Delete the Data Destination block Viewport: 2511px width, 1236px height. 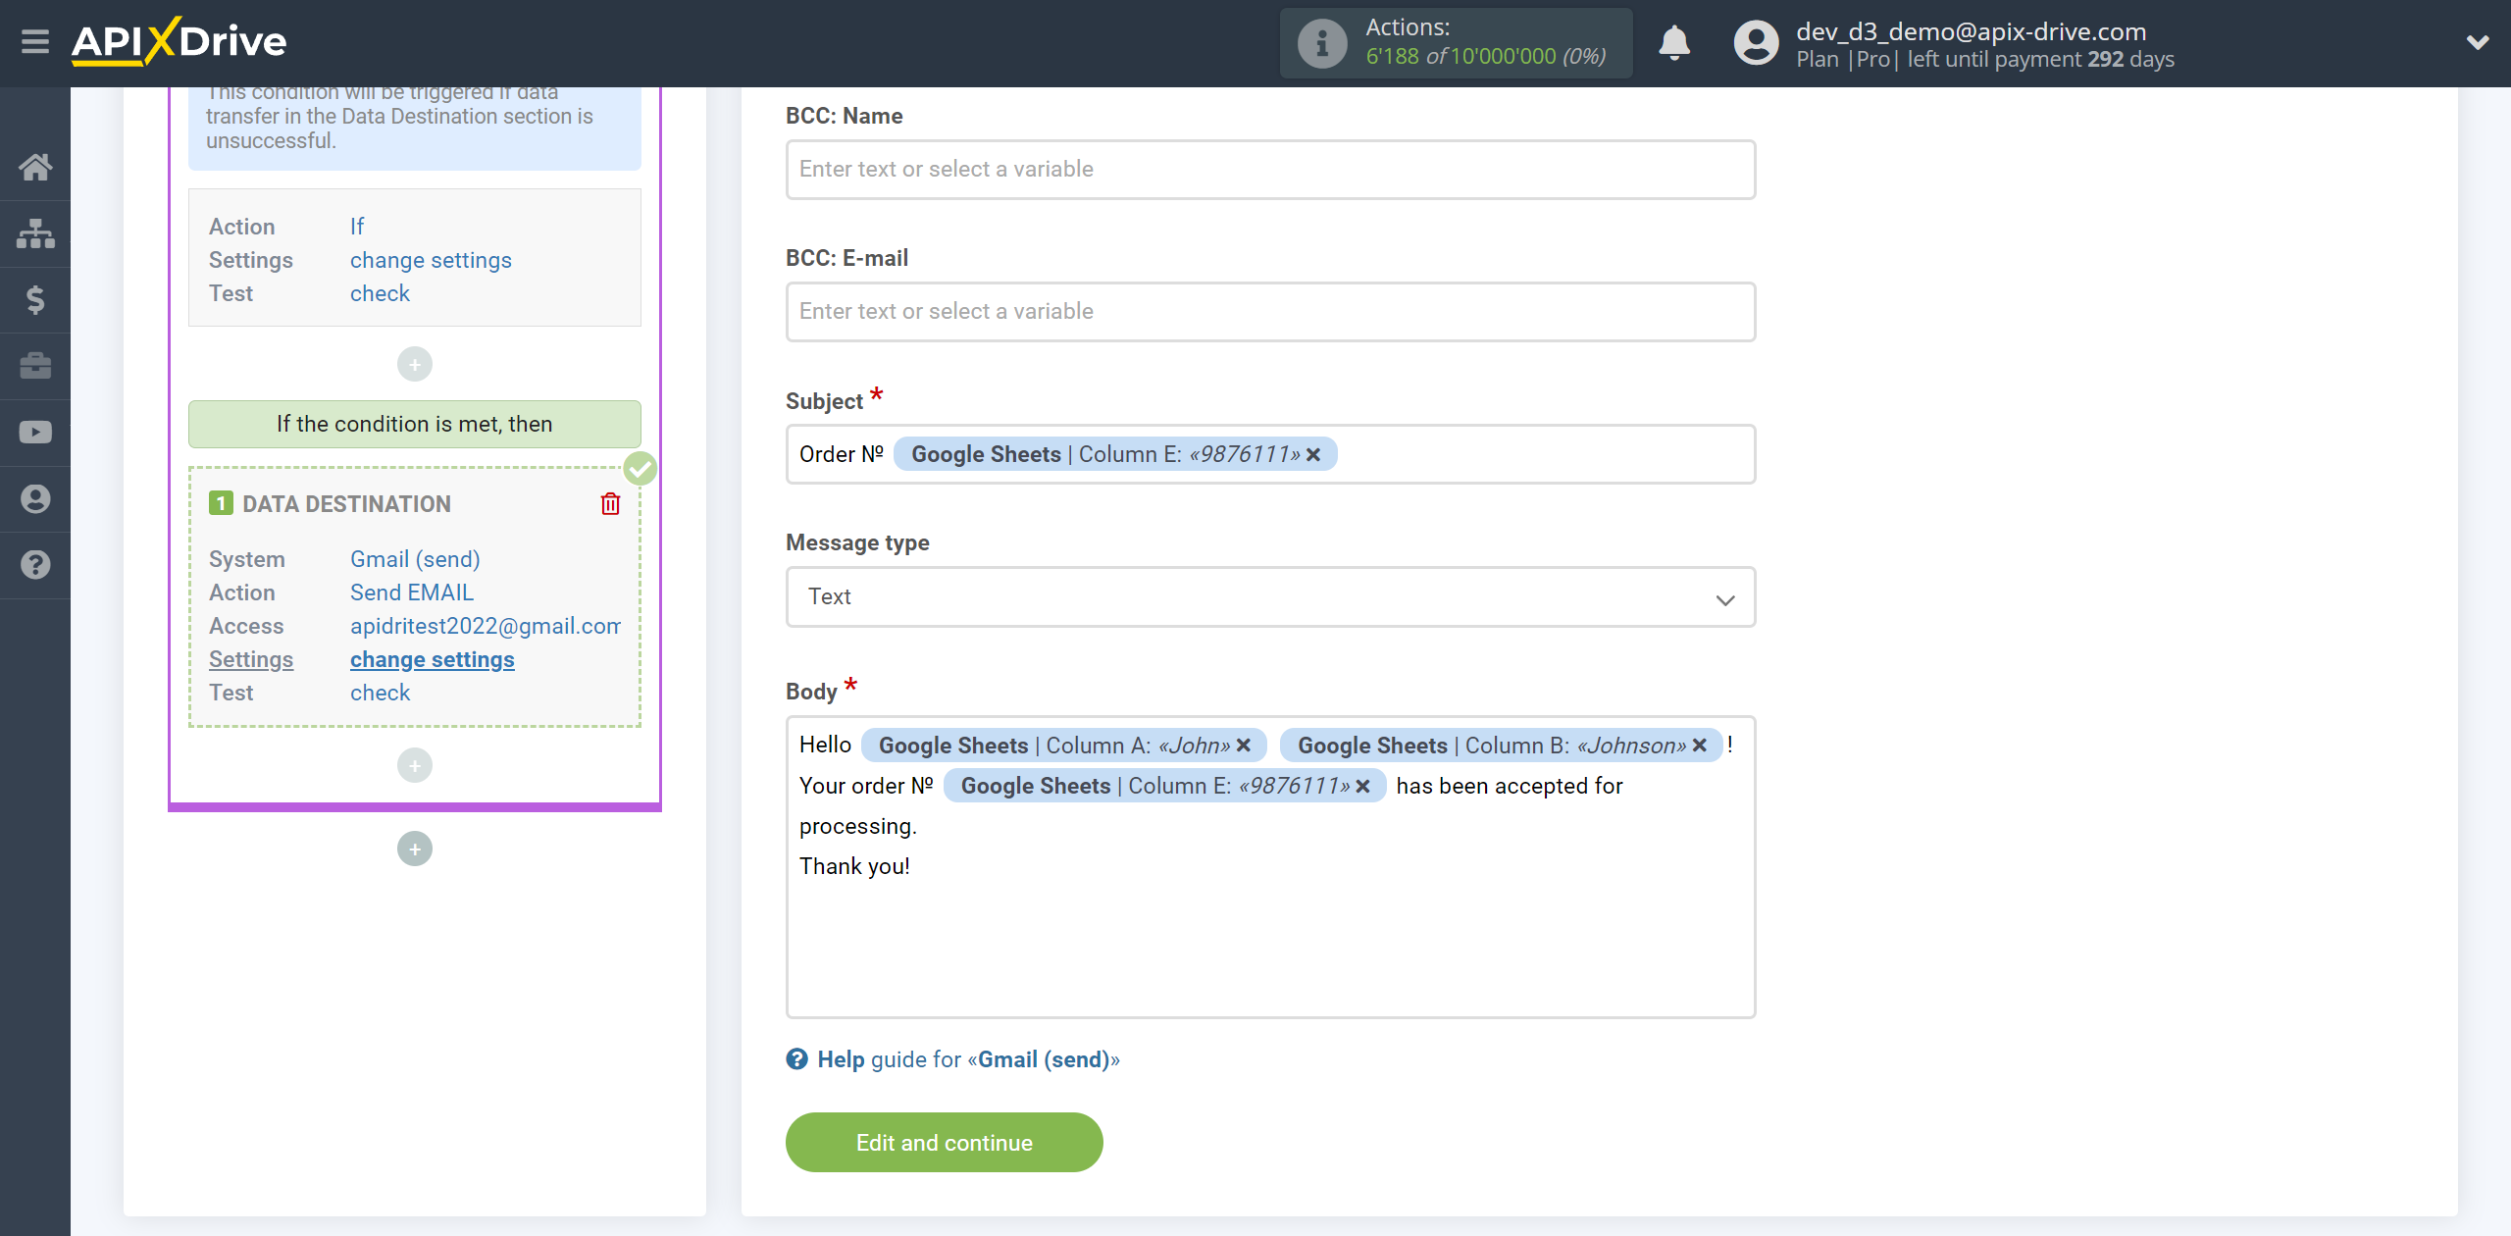click(x=610, y=504)
